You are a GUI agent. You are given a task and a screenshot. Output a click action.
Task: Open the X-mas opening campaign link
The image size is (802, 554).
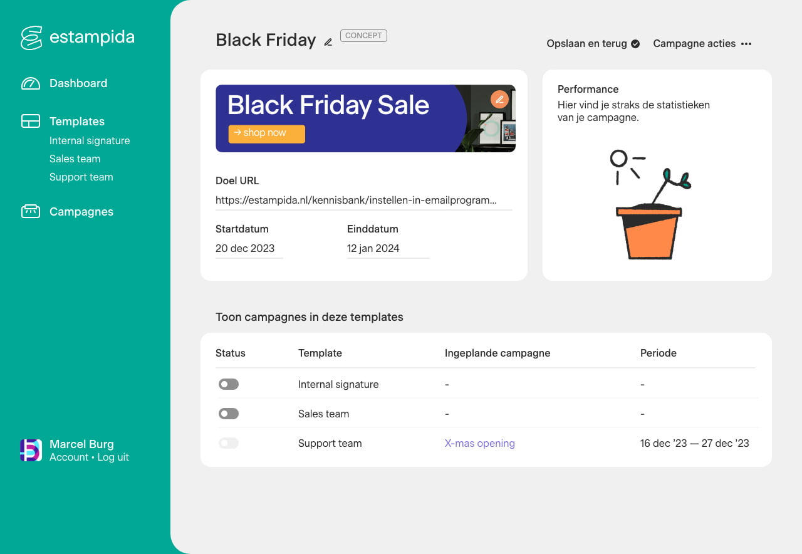tap(480, 443)
